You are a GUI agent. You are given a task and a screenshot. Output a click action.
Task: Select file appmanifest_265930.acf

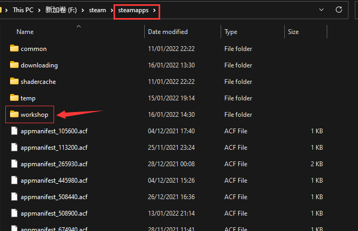point(54,164)
